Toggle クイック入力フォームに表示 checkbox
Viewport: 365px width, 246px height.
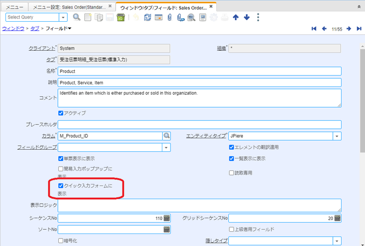(61, 186)
